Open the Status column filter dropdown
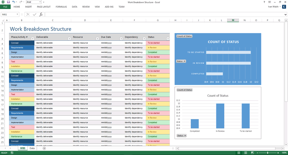Screen dimensions: 288x155 click(x=167, y=39)
